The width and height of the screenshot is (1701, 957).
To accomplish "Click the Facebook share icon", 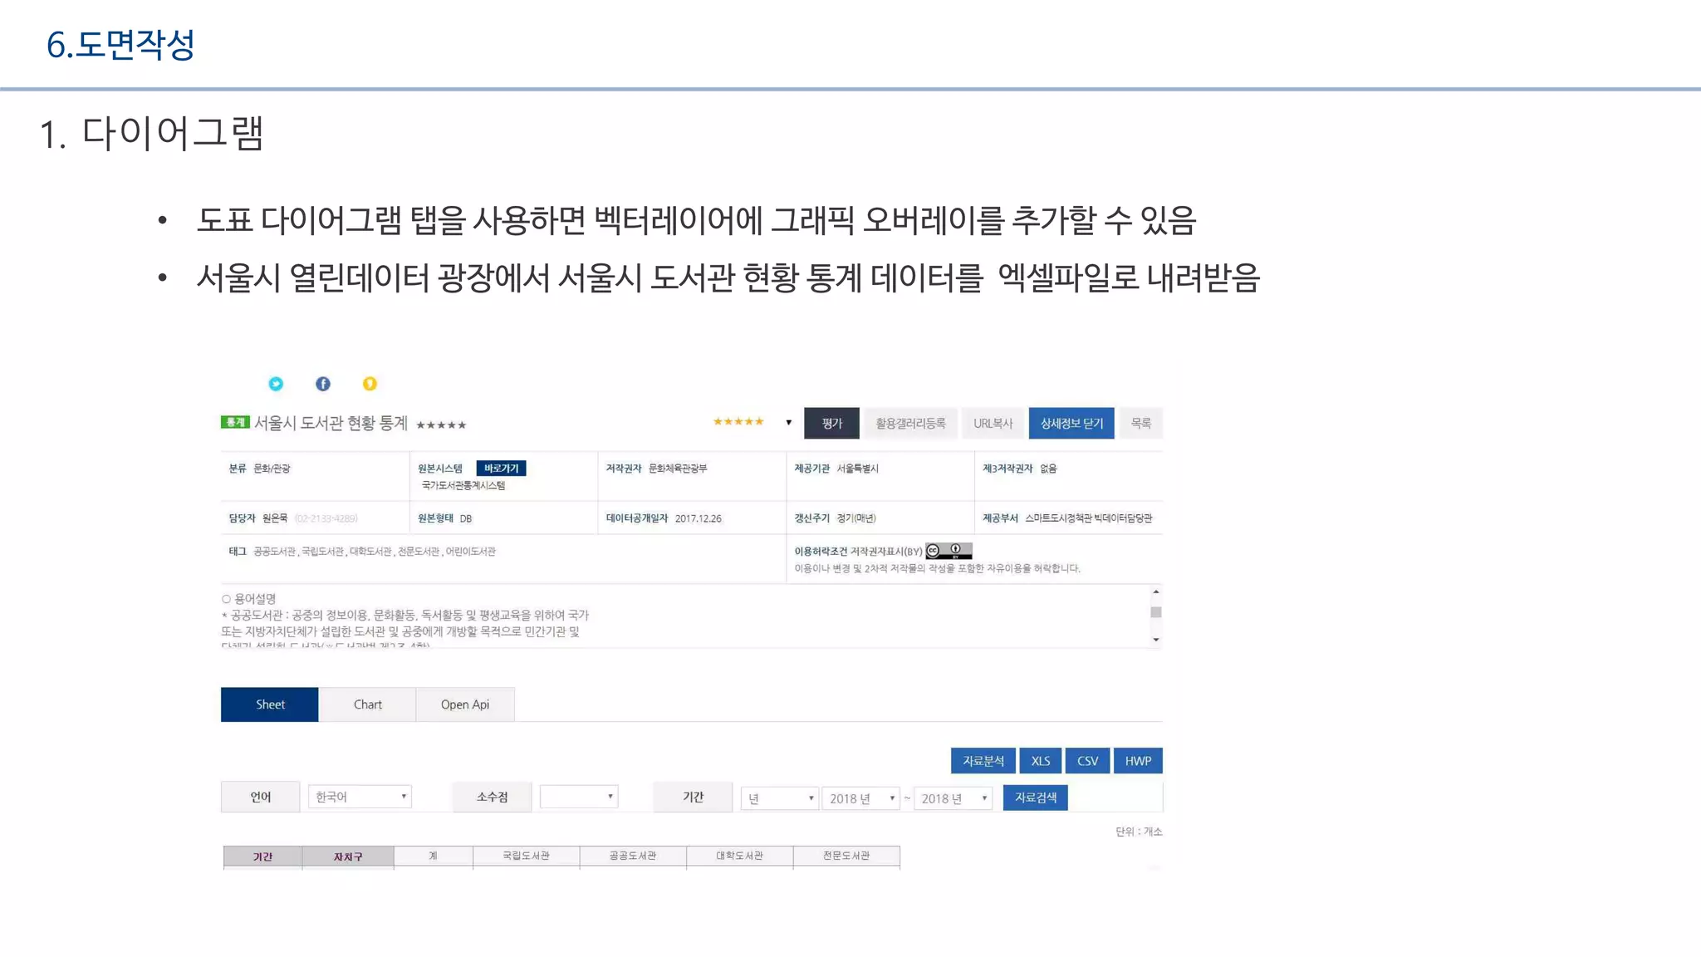I will click(323, 383).
